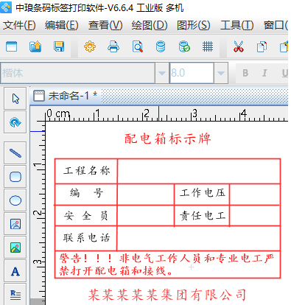
Task: Save the label with the floppy disk icon
Action: coord(59,46)
